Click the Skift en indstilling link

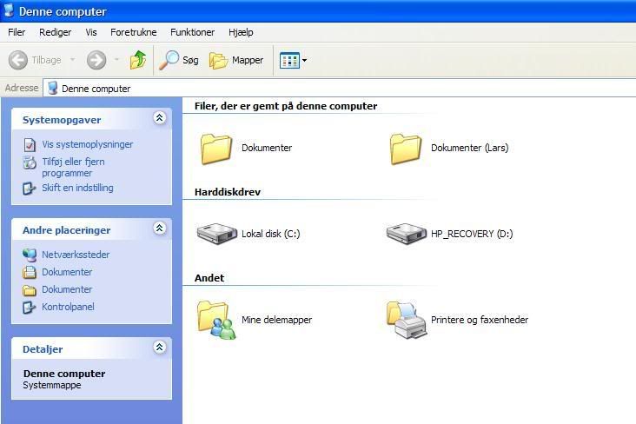tap(77, 188)
